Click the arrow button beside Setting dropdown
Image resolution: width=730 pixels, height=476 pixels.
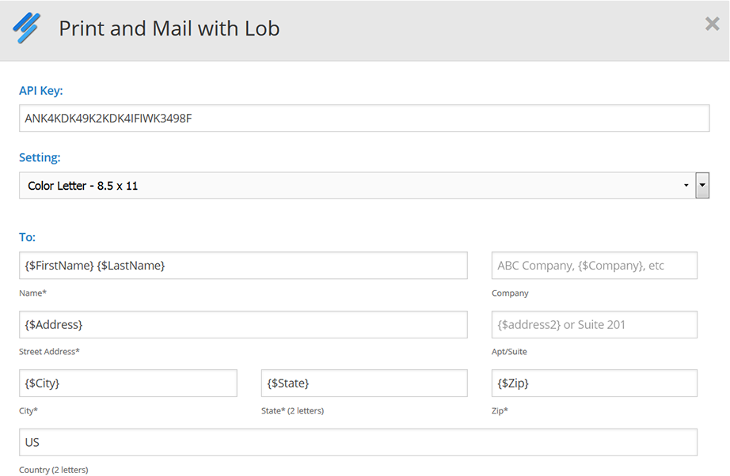(702, 186)
